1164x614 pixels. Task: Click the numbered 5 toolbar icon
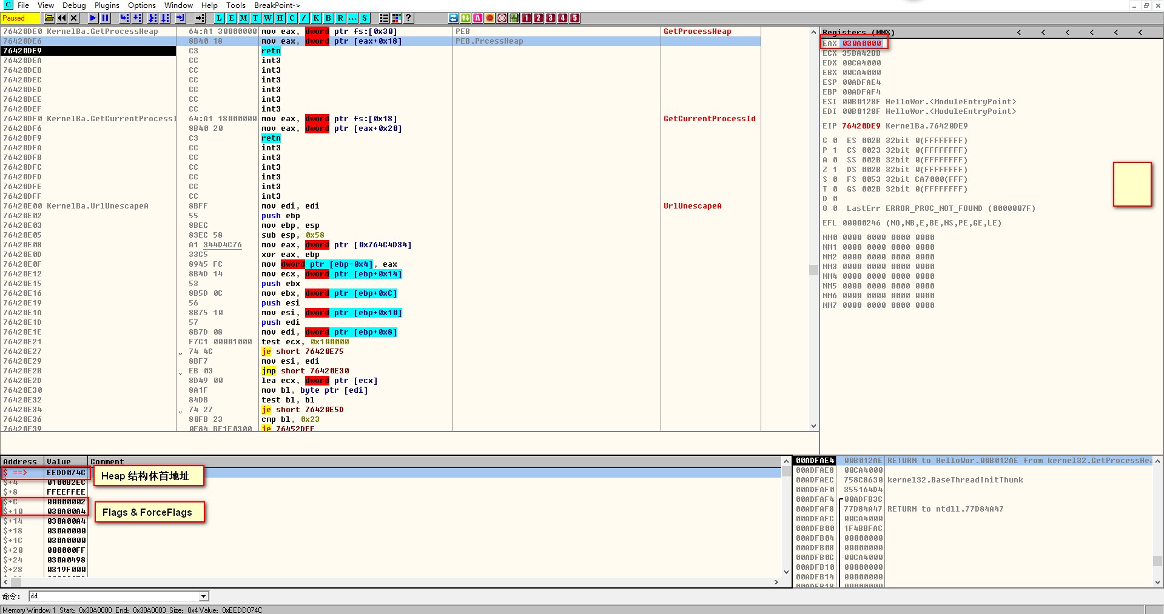point(575,18)
